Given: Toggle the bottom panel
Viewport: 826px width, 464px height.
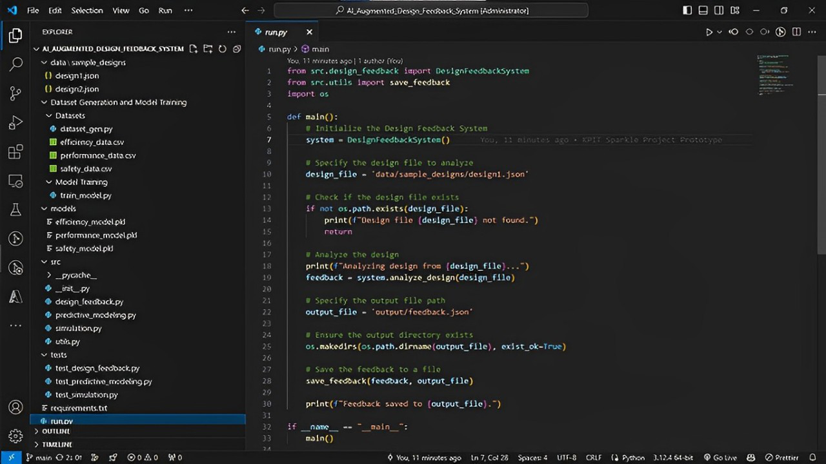Looking at the screenshot, I should click(703, 10).
